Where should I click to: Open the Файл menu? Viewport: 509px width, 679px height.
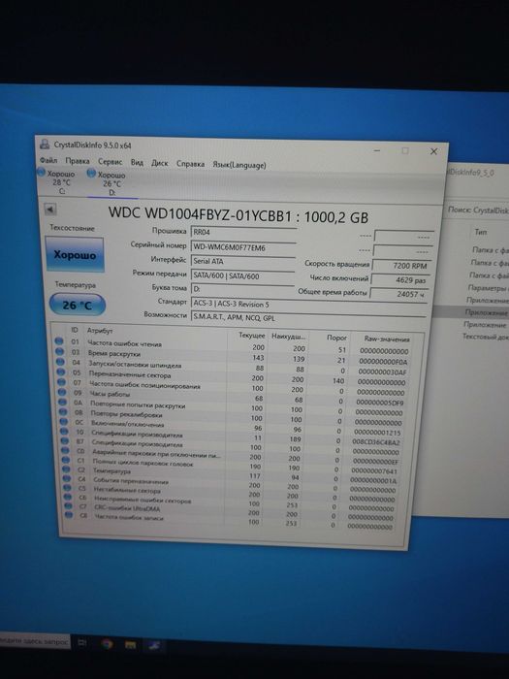point(48,160)
